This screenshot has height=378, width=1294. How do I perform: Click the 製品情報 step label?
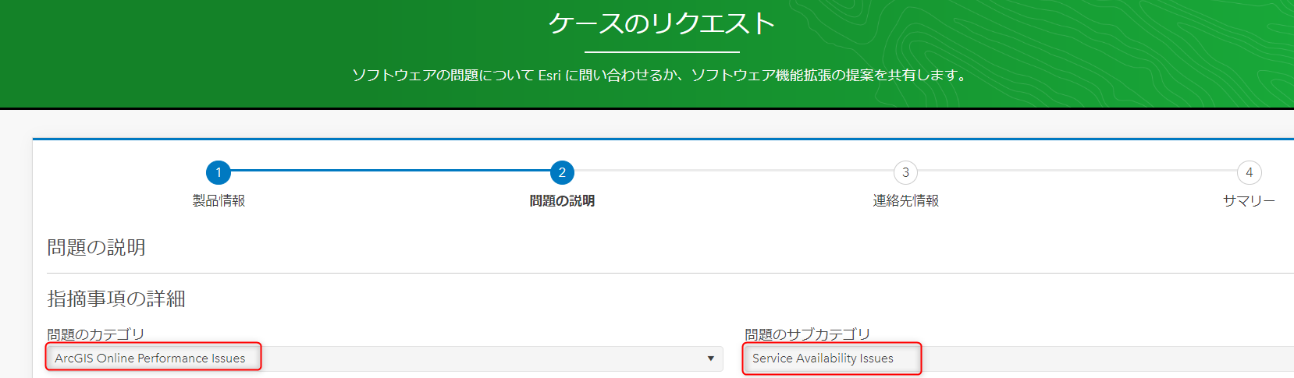219,201
